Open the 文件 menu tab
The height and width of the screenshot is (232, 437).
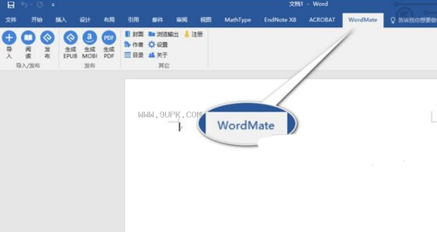coord(11,19)
